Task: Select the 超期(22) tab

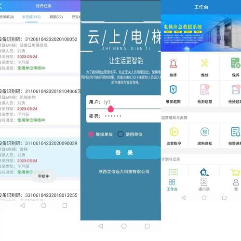Action: (x=56, y=17)
